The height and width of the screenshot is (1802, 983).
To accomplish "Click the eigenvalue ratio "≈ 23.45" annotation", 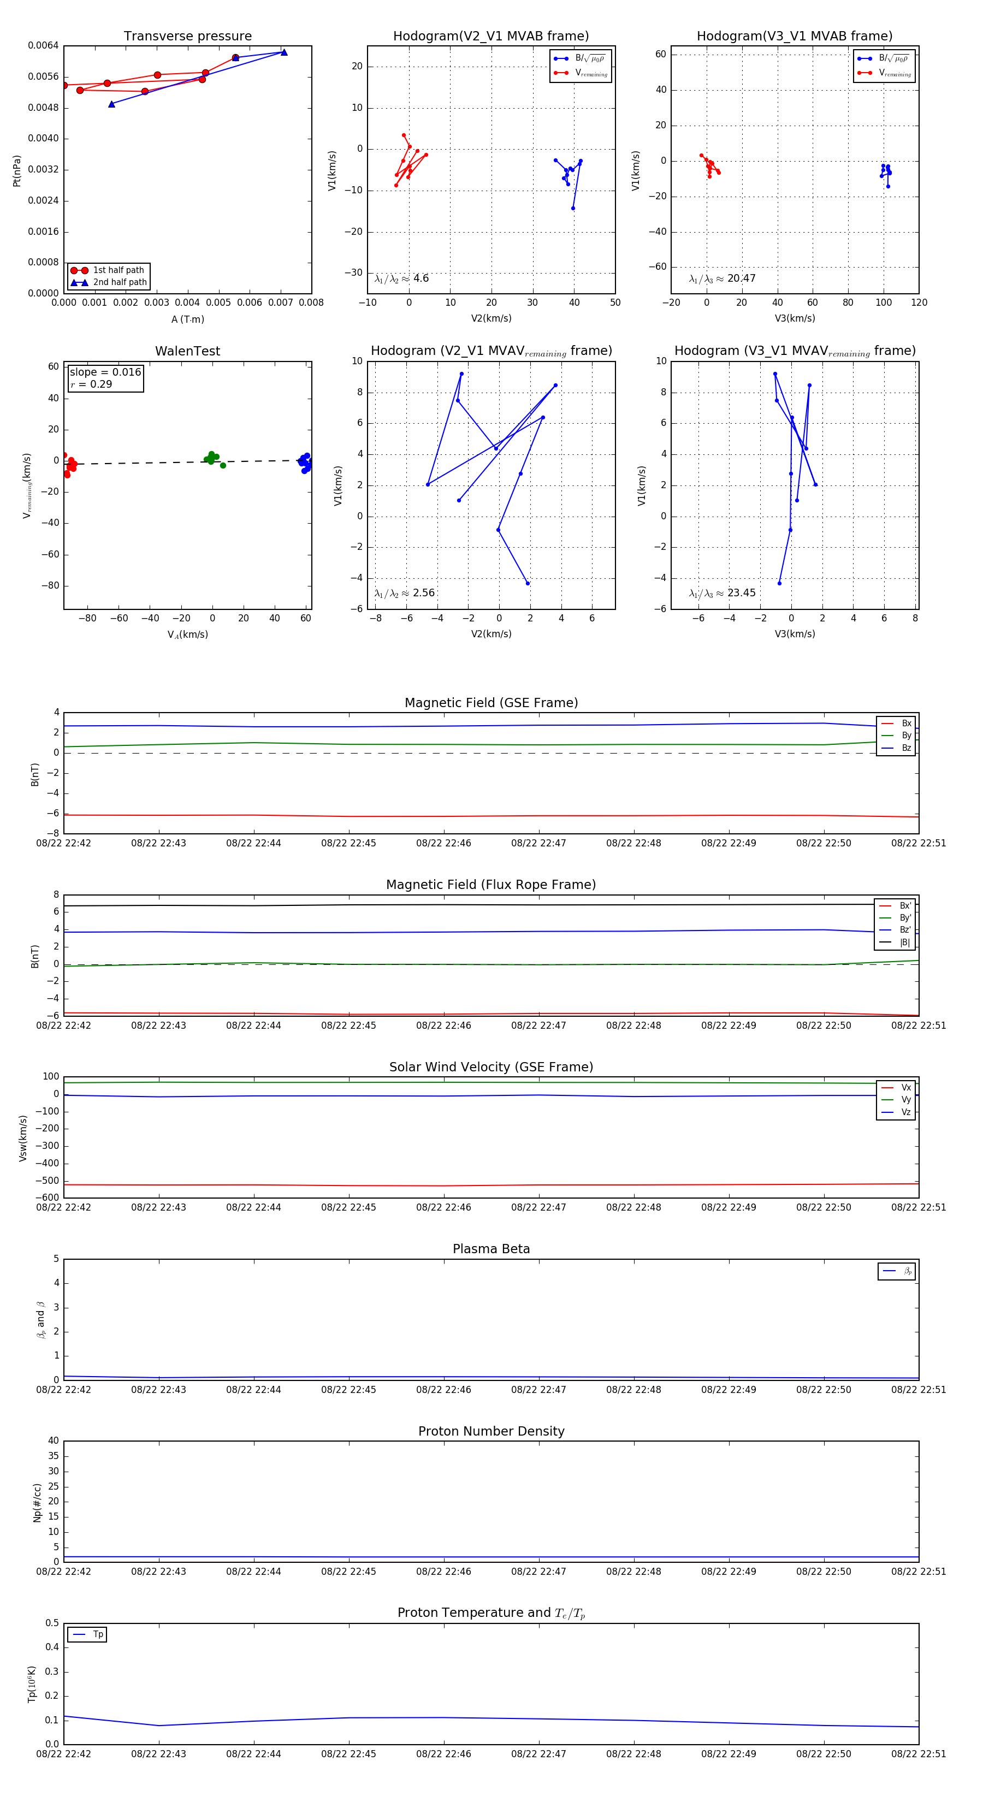I will coord(722,593).
